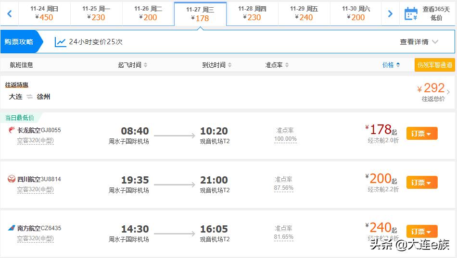This screenshot has width=457, height=258.
Task: Click the 购票攻略 label
Action: coord(19,42)
